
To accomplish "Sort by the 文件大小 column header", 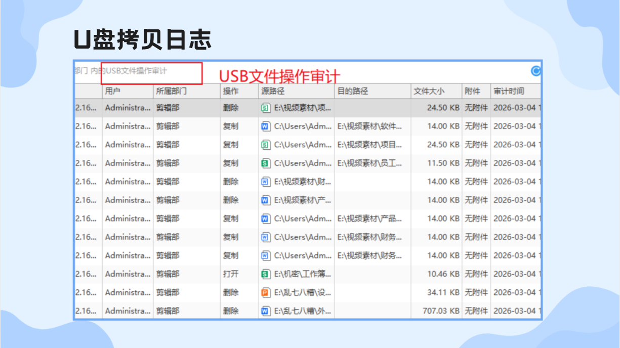I will (x=436, y=91).
